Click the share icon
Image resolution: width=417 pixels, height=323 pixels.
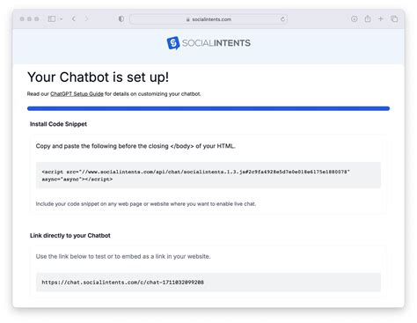pos(368,18)
